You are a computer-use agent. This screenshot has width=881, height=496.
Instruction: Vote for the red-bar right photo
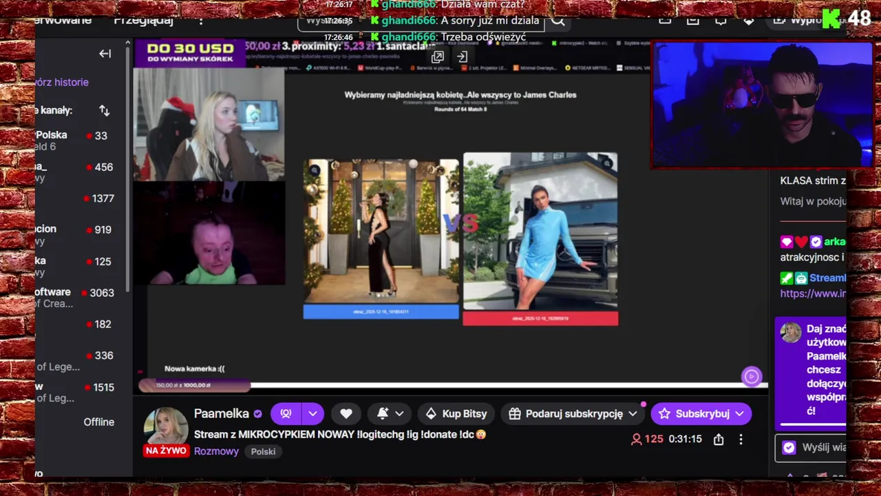click(x=540, y=318)
